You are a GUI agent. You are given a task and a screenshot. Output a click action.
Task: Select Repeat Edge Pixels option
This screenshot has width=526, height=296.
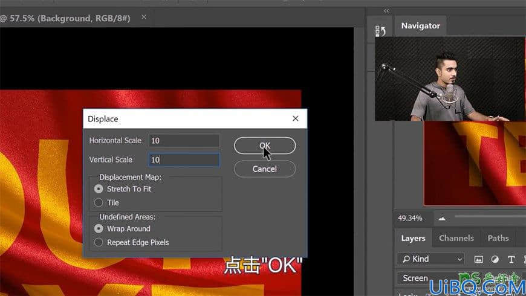click(x=99, y=242)
